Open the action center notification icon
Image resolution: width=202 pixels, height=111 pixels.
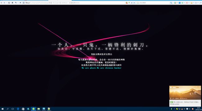[187, 109]
